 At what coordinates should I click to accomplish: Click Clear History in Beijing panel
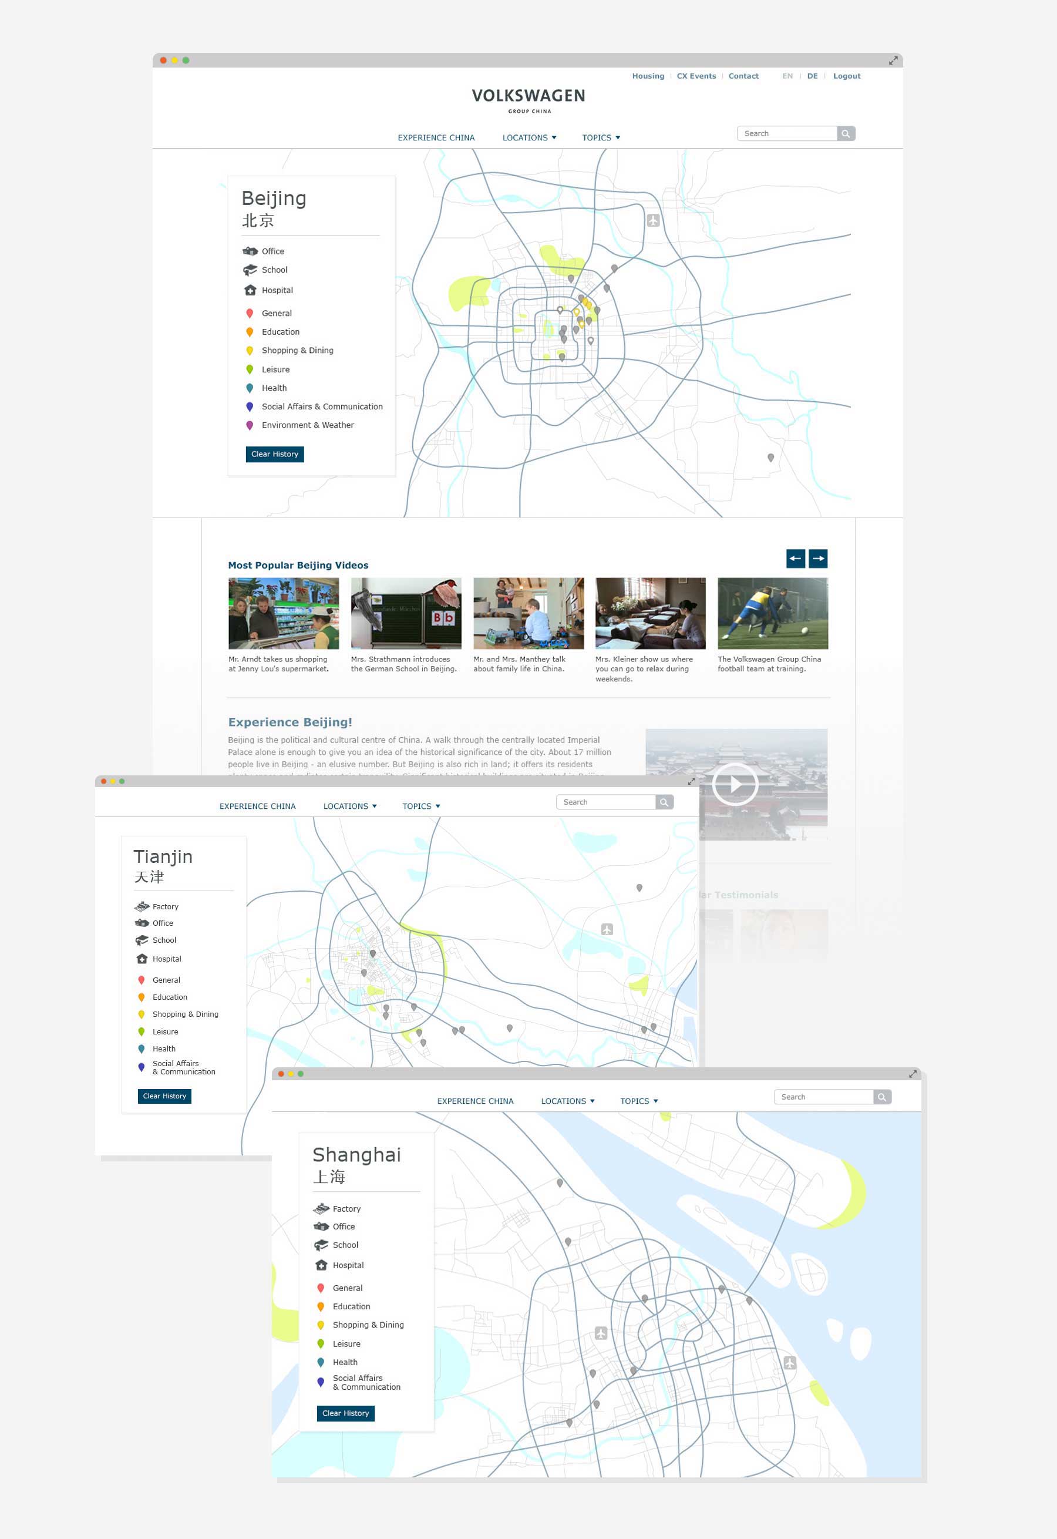(275, 455)
